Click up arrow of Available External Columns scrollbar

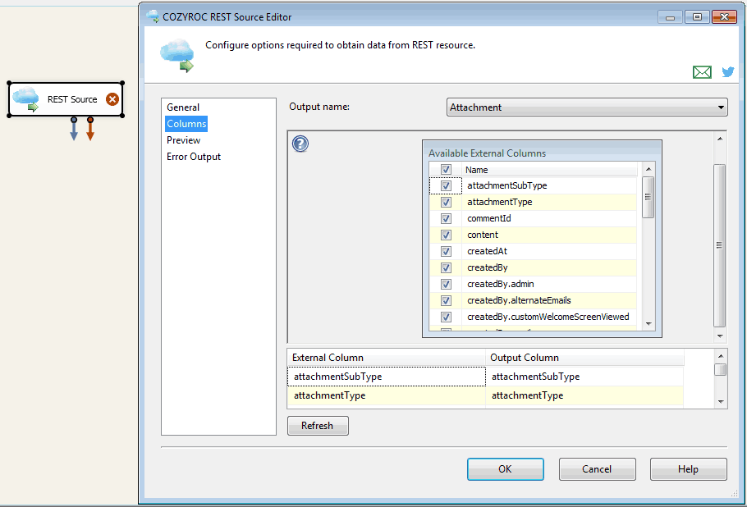648,169
